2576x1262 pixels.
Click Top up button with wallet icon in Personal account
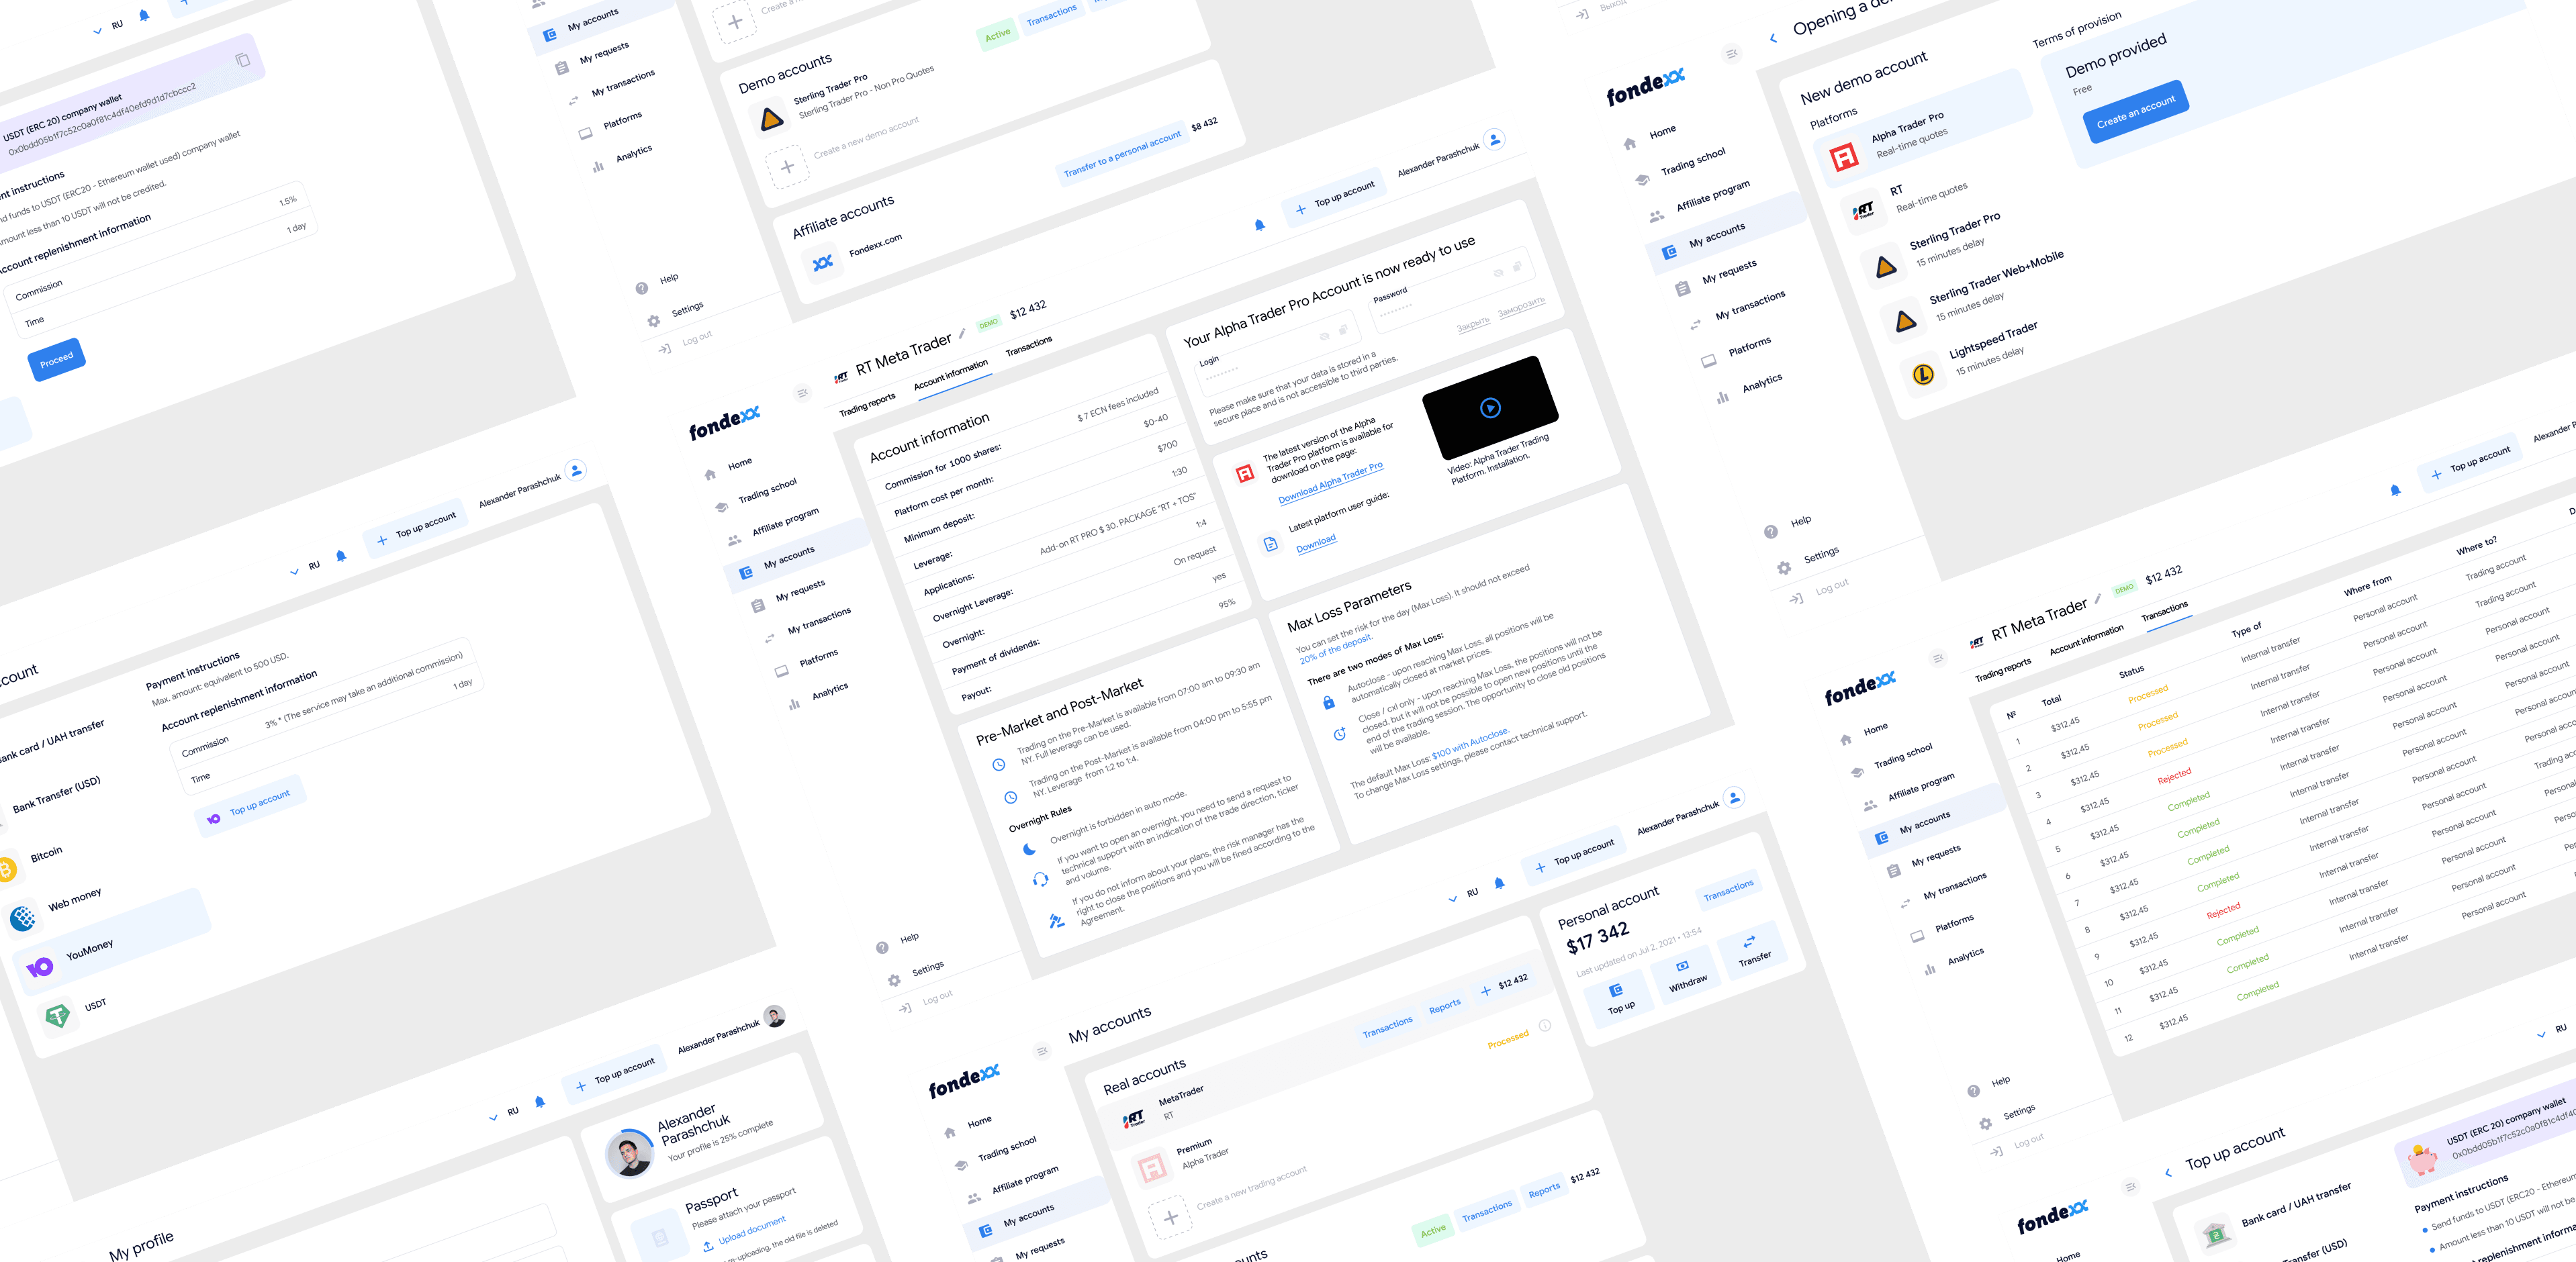tap(1620, 999)
